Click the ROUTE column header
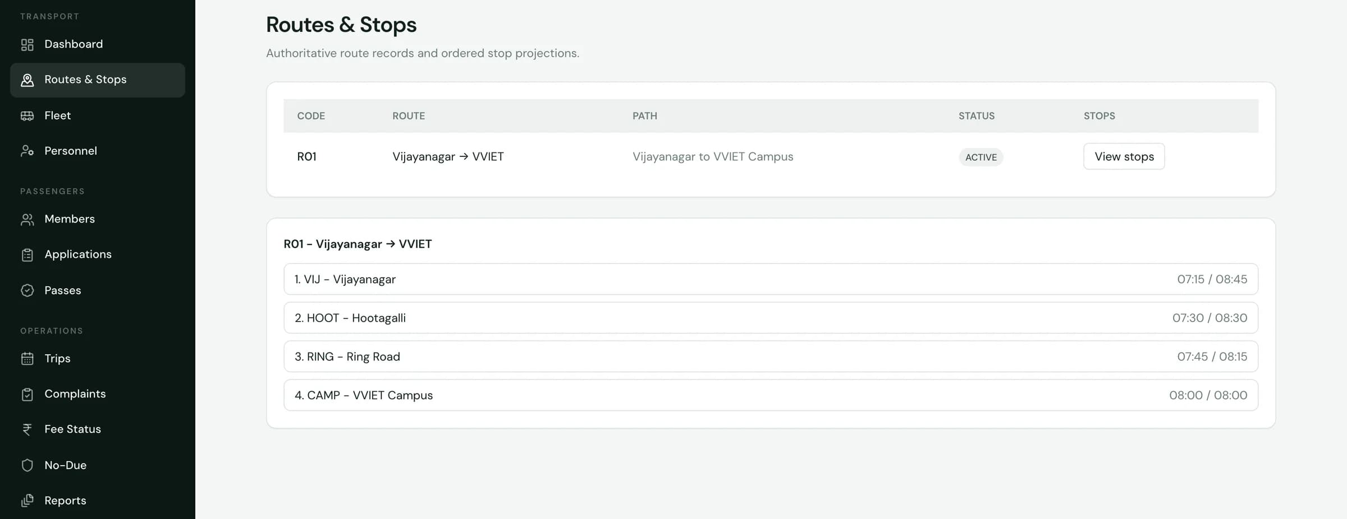The height and width of the screenshot is (519, 1347). [x=409, y=116]
